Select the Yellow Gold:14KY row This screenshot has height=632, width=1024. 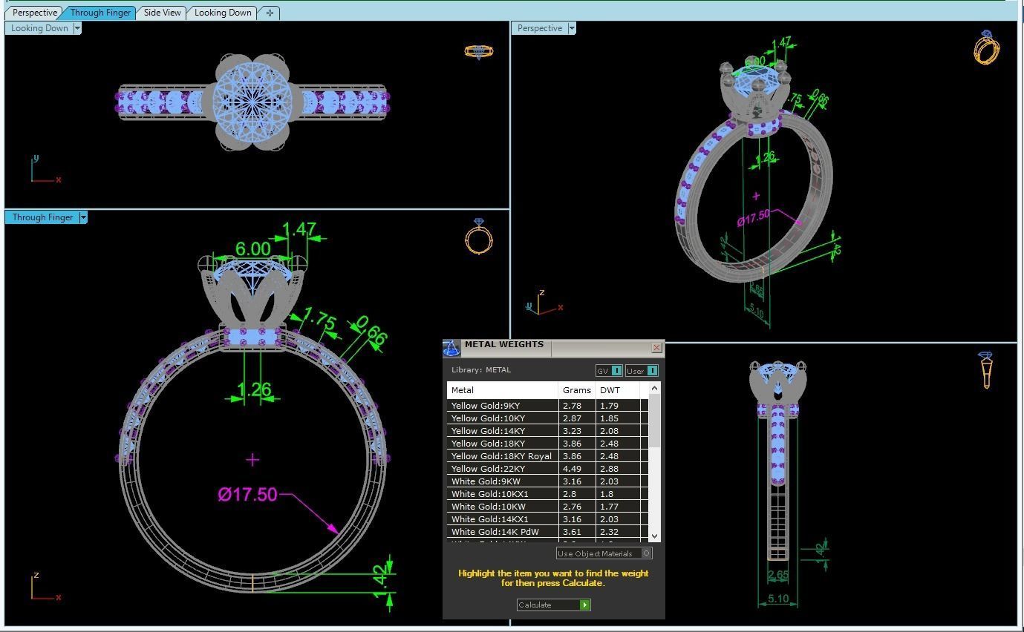[547, 431]
